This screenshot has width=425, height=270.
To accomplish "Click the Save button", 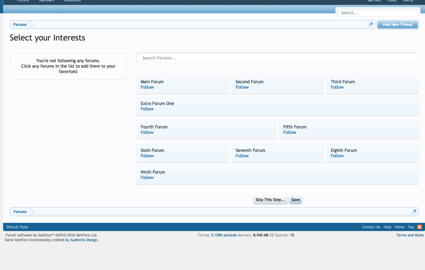I will tap(296, 200).
